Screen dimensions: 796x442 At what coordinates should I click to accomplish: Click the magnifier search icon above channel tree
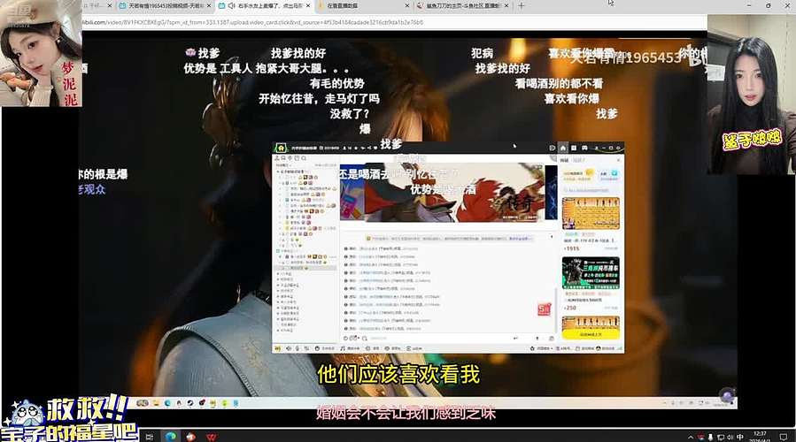click(x=304, y=158)
